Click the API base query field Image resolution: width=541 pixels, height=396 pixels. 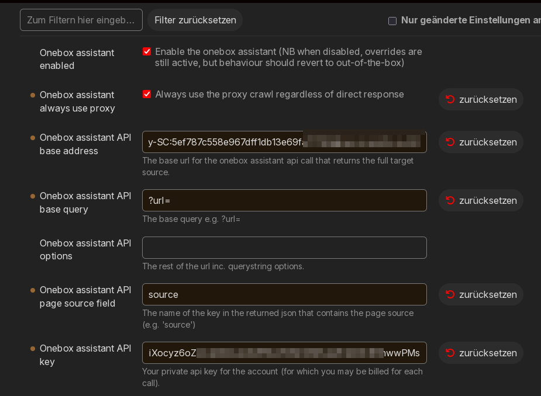(284, 200)
